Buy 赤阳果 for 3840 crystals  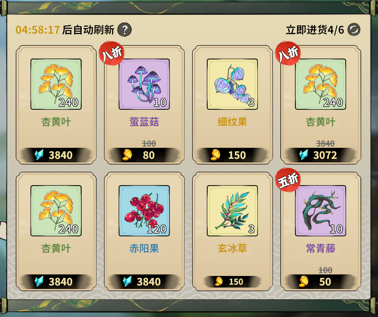click(144, 282)
